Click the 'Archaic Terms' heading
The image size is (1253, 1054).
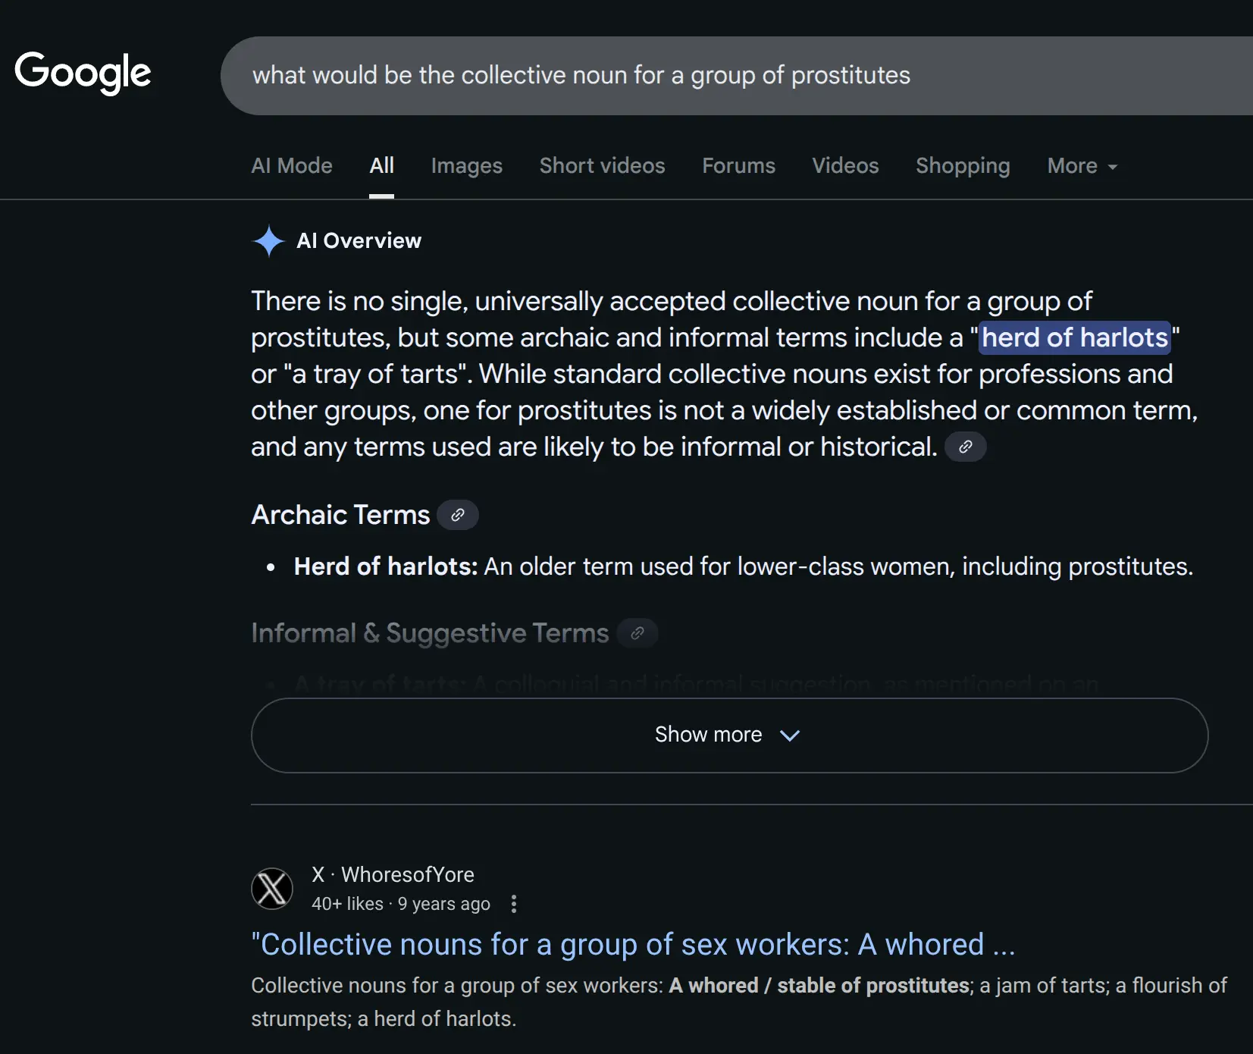(x=340, y=515)
